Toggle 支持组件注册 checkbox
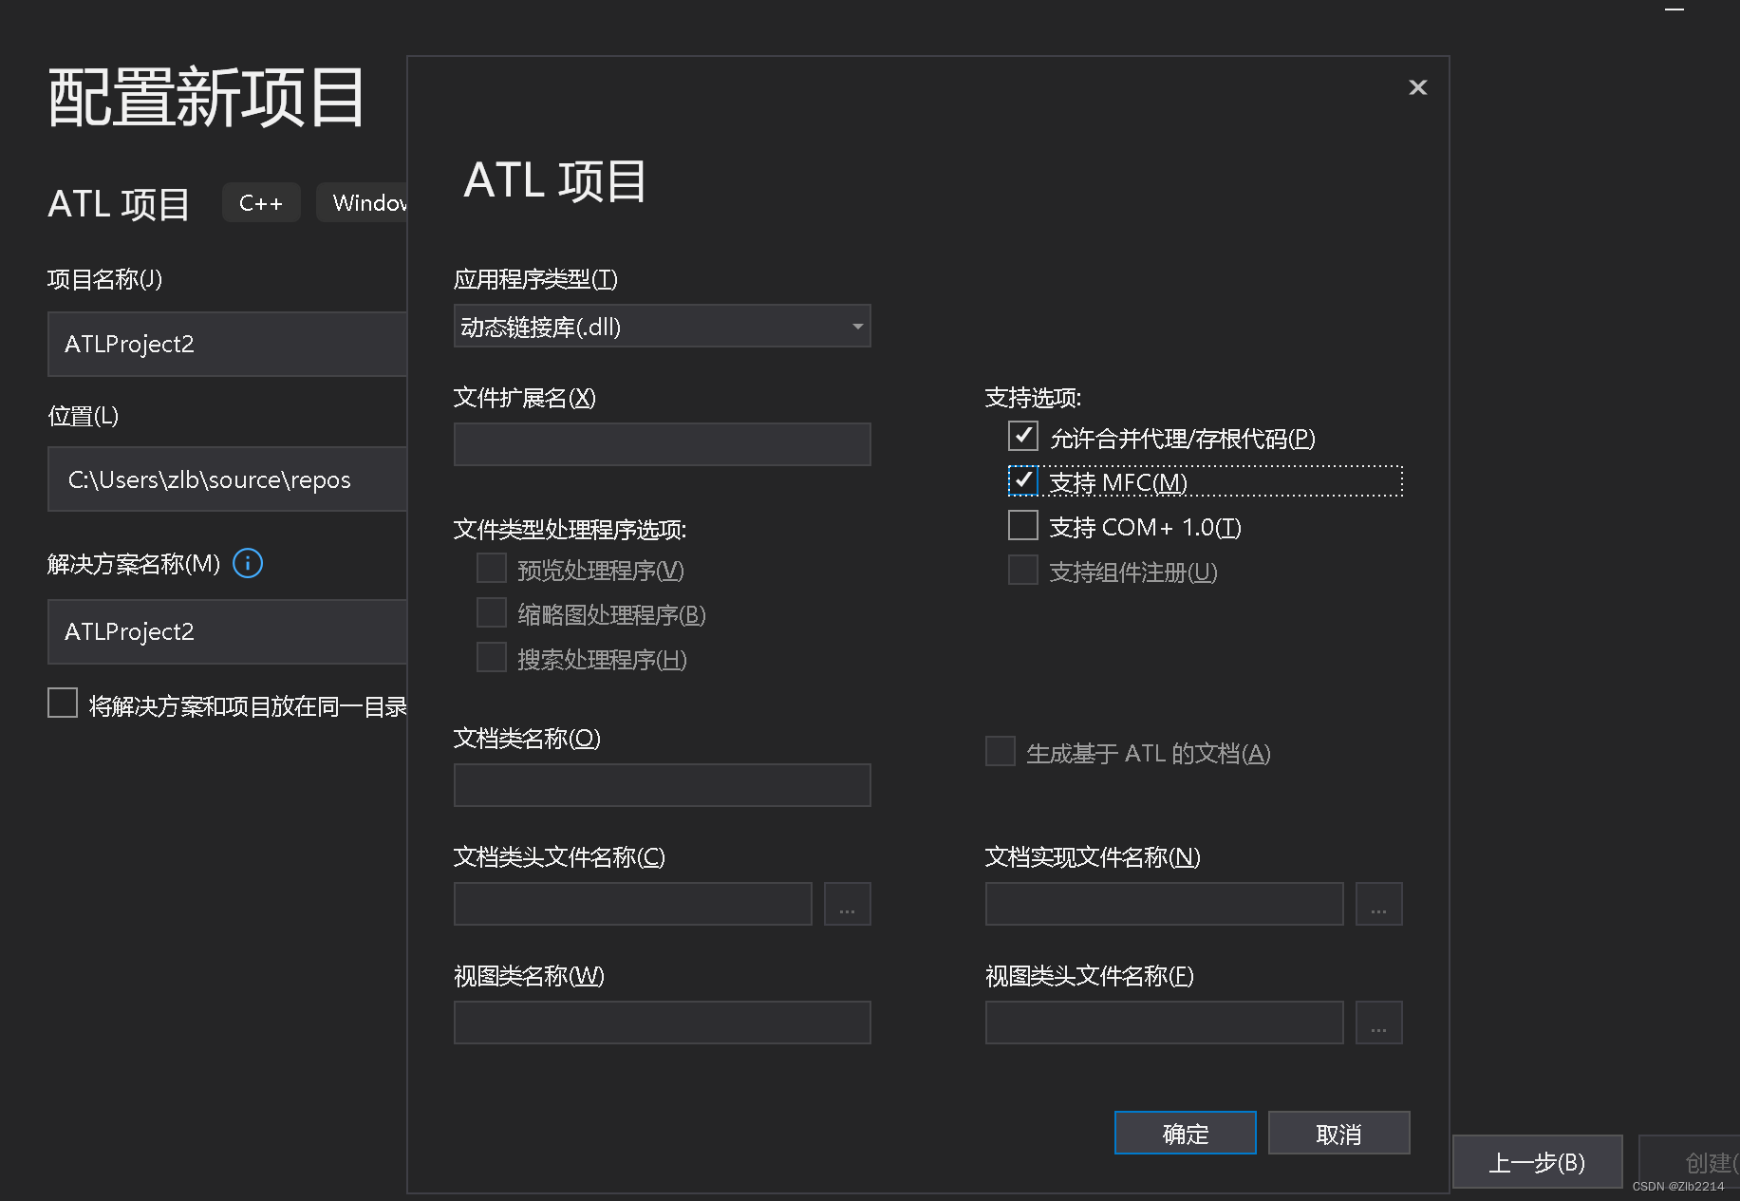Image resolution: width=1740 pixels, height=1201 pixels. pos(1022,570)
